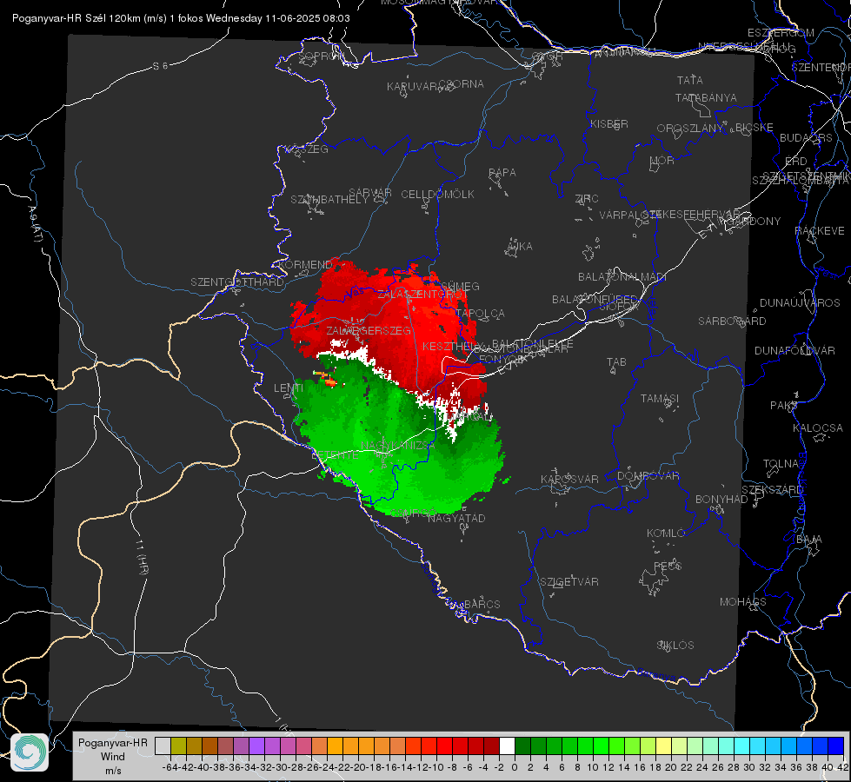Click the PAPA city label
The width and height of the screenshot is (851, 782).
coord(502,173)
